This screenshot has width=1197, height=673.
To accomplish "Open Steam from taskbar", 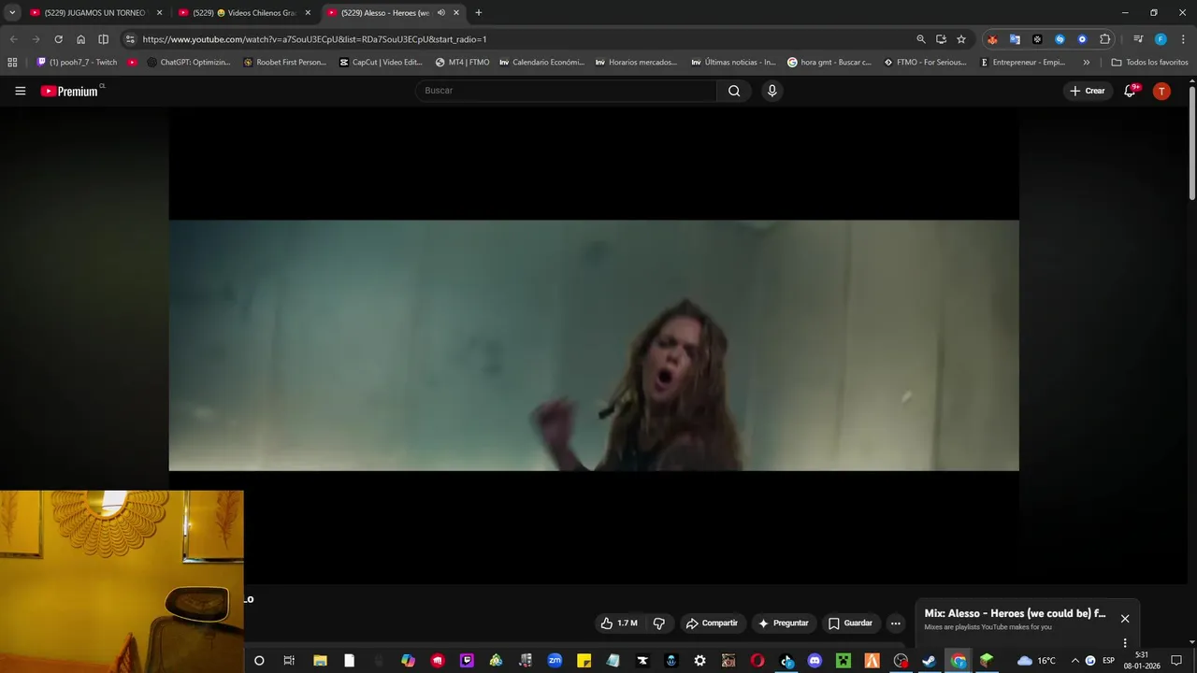I will pyautogui.click(x=929, y=661).
